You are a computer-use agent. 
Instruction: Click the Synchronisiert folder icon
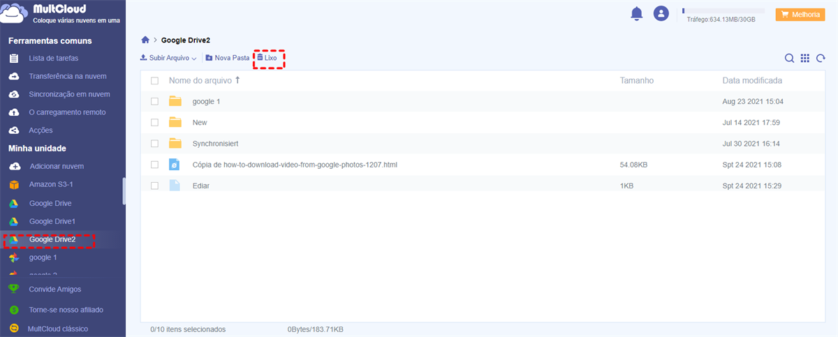[175, 143]
